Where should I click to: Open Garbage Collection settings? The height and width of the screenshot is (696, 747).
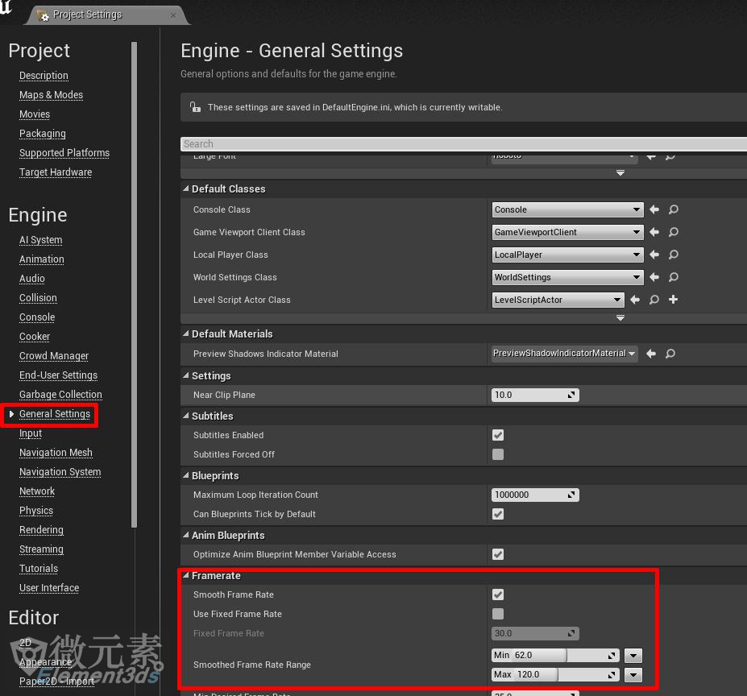60,395
